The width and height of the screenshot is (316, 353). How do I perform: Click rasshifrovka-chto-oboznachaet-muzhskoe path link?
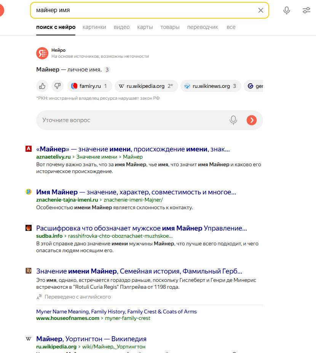(x=120, y=236)
